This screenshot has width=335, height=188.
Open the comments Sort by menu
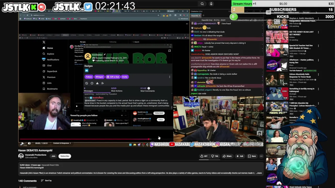(x=46, y=181)
